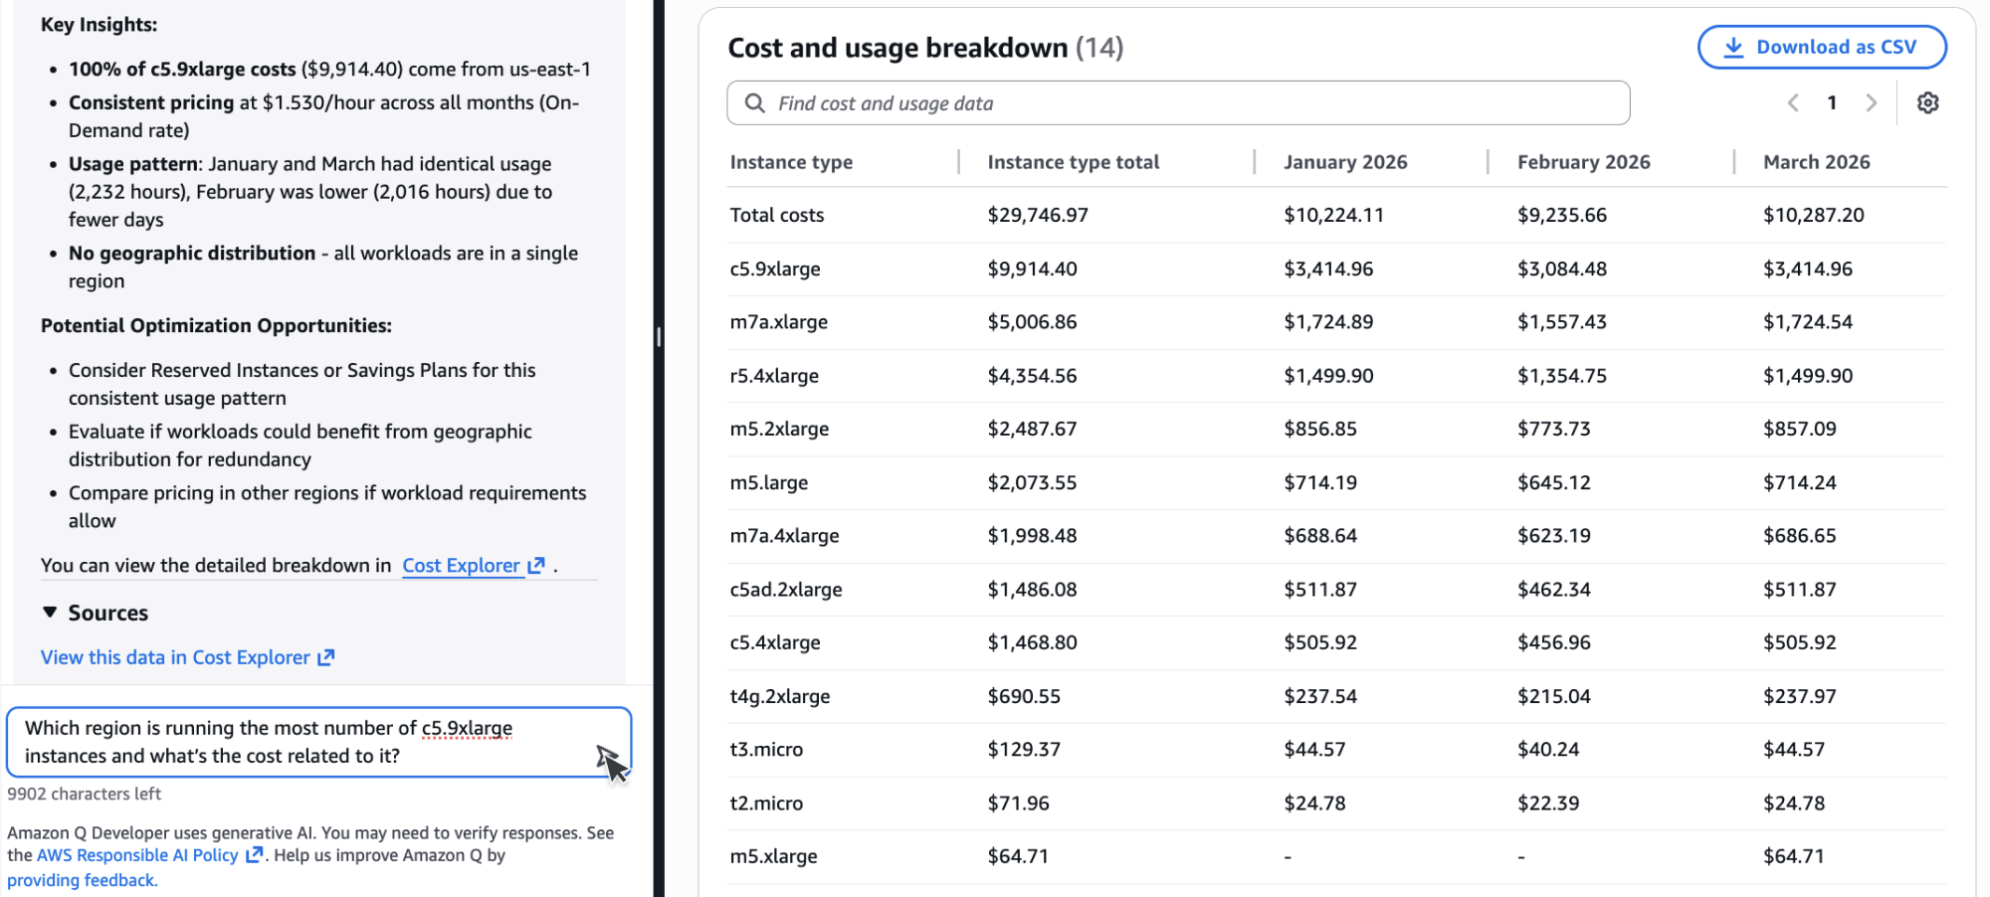Click the Download as CSV button

(x=1821, y=47)
